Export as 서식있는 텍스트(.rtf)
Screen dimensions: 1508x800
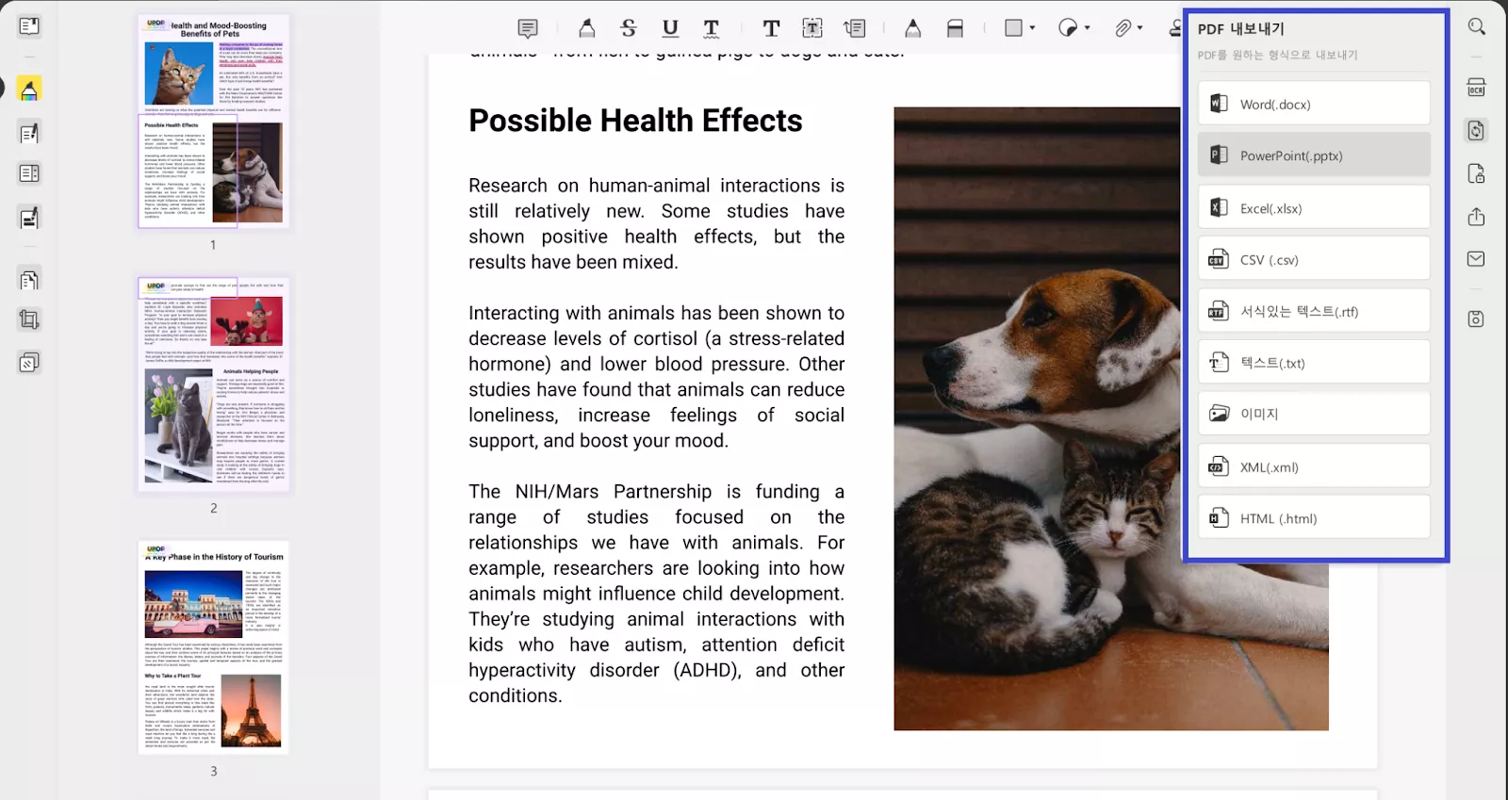pyautogui.click(x=1314, y=311)
